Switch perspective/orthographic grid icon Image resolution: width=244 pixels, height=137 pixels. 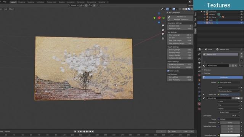tap(163, 38)
